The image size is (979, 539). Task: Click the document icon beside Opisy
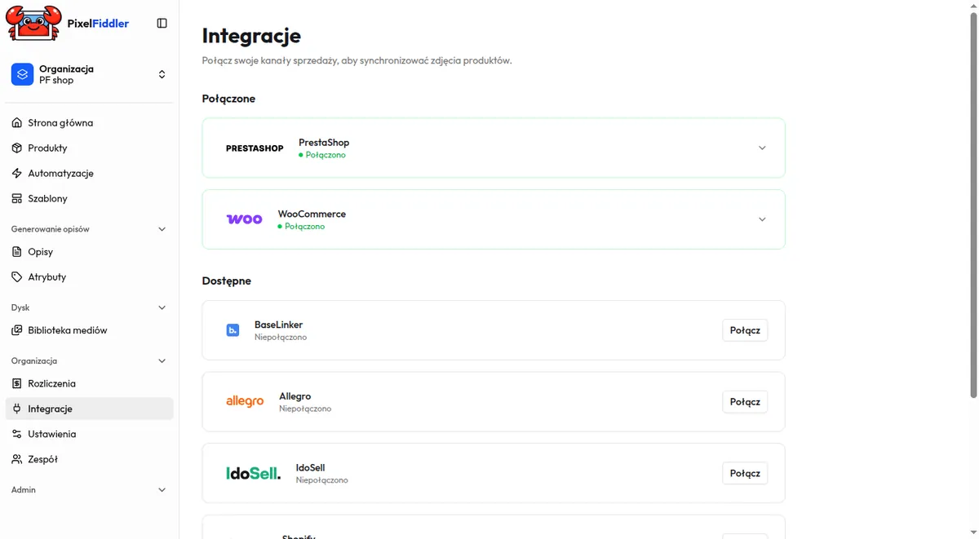click(x=17, y=252)
